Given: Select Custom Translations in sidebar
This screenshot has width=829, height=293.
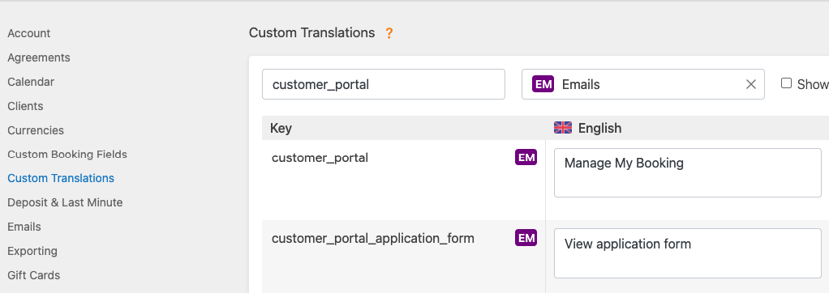Looking at the screenshot, I should (61, 178).
